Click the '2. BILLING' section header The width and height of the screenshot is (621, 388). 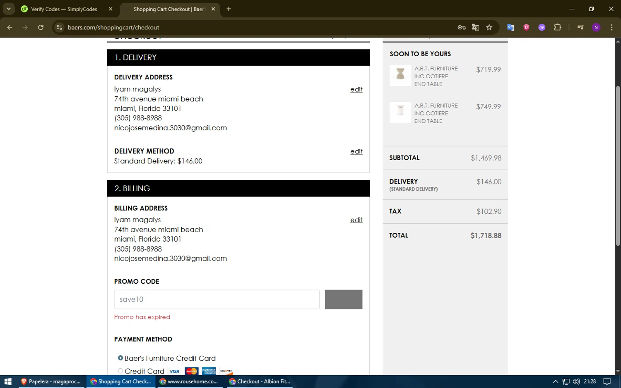point(238,188)
